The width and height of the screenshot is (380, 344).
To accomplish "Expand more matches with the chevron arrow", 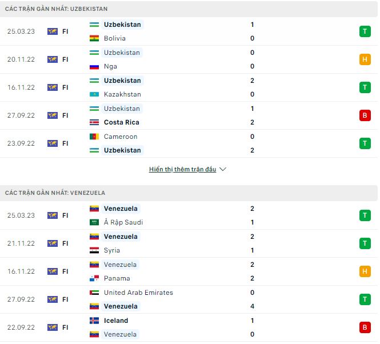I will (223, 170).
